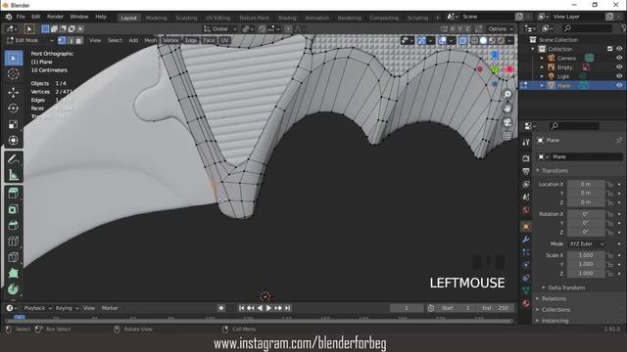This screenshot has width=627, height=352.
Task: Select the Move tool
Action: [13, 92]
